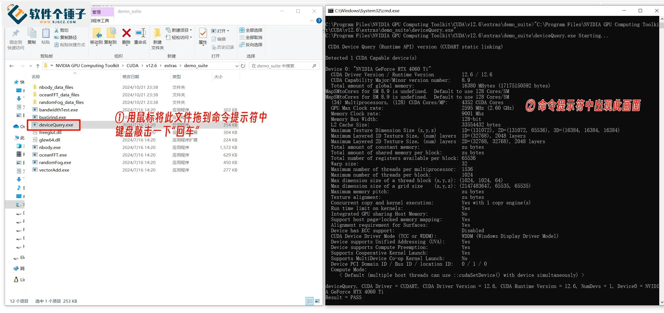This screenshot has width=664, height=313.
Task: Click Paste shortcut (粘贴快捷方式)
Action: [x=70, y=45]
